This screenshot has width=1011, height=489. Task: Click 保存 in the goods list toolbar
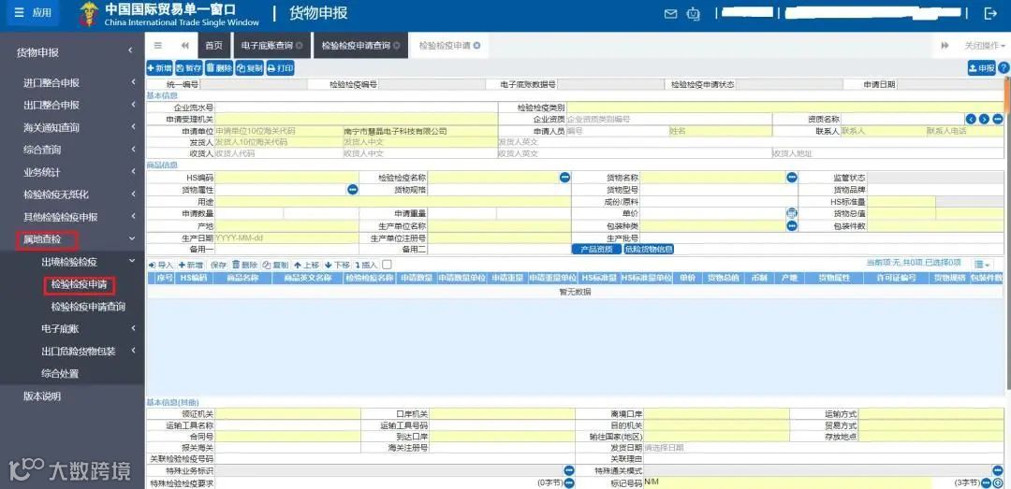click(x=218, y=265)
